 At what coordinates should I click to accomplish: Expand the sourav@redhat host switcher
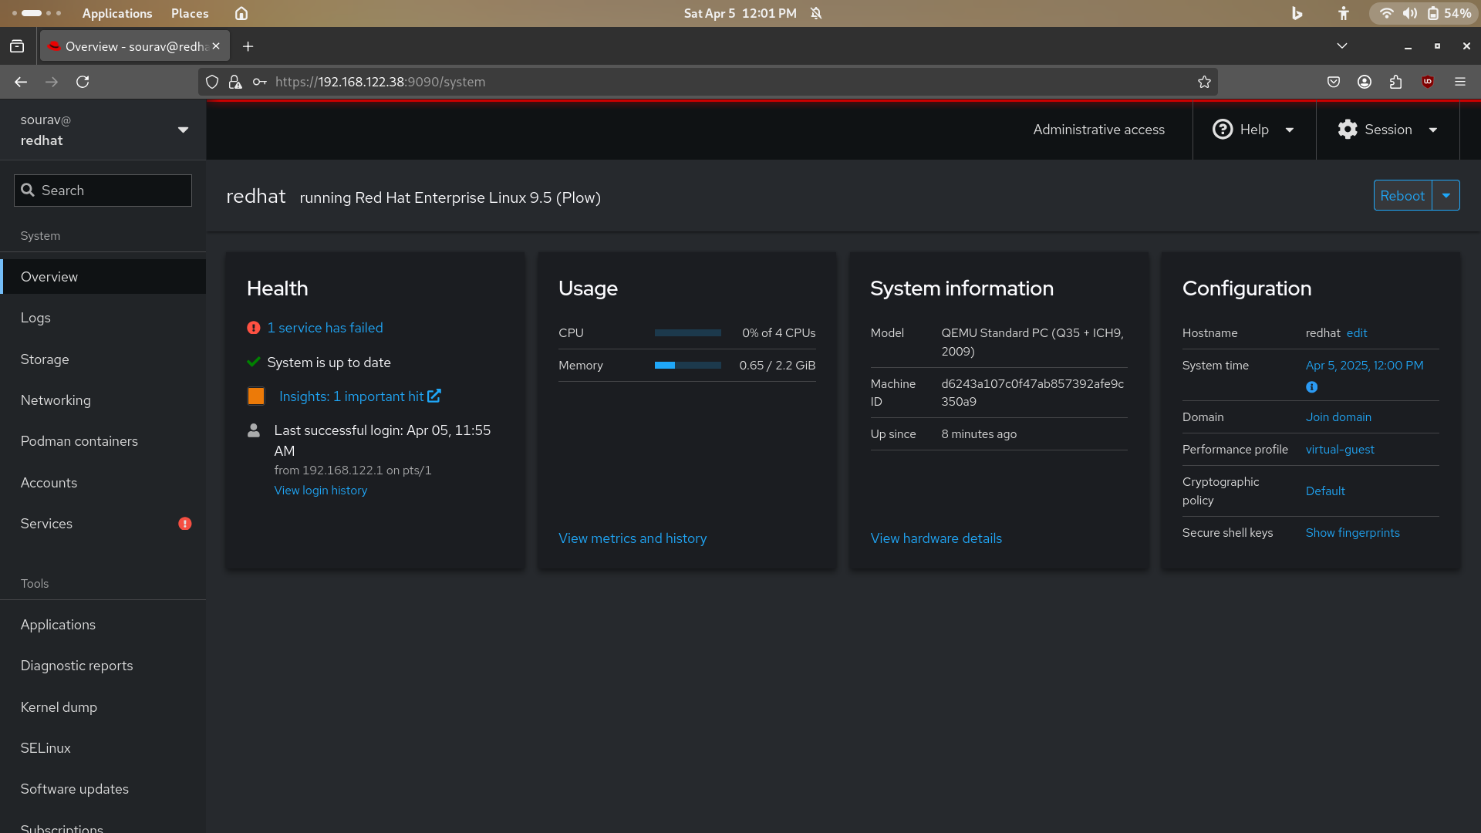tap(103, 130)
